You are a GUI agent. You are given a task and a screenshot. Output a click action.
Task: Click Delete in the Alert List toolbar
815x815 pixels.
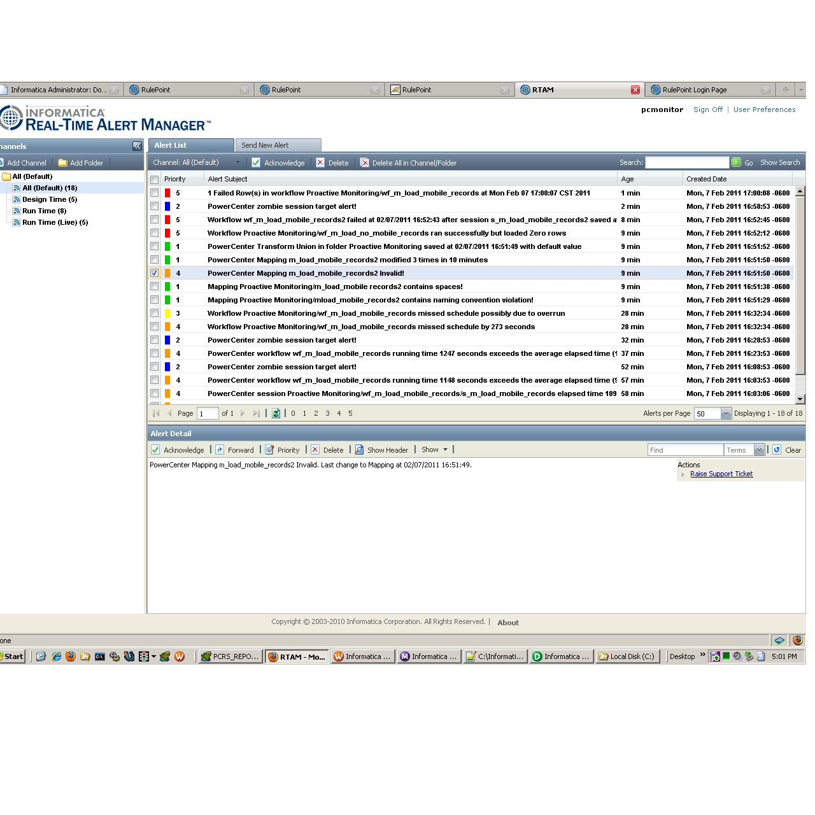pyautogui.click(x=332, y=163)
